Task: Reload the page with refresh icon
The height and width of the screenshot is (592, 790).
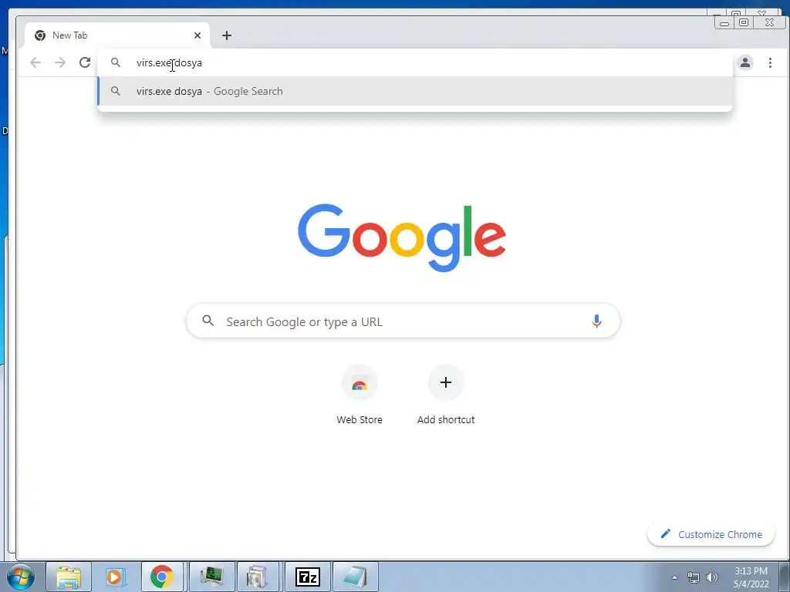Action: (85, 62)
